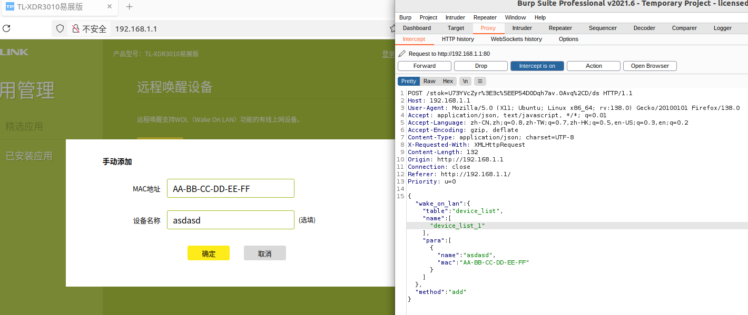The height and width of the screenshot is (315, 748).
Task: Open the Logger tab
Action: click(723, 28)
